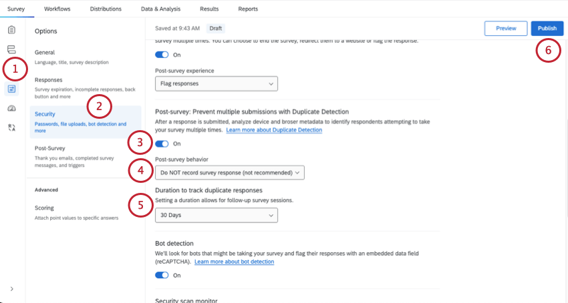Open Learn more about bot detection link
This screenshot has width=568, height=303.
[x=235, y=262]
